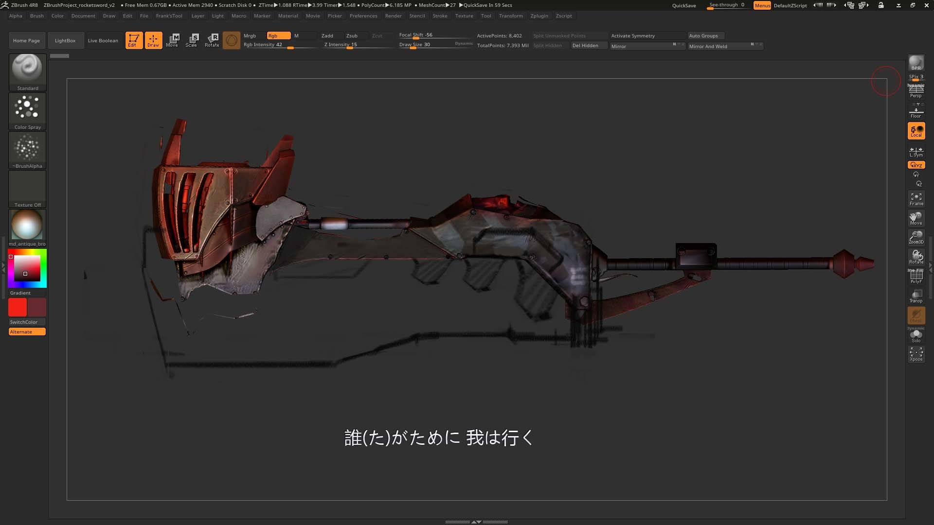The height and width of the screenshot is (525, 934).
Task: Select the Scale gizmo tool
Action: (x=192, y=40)
